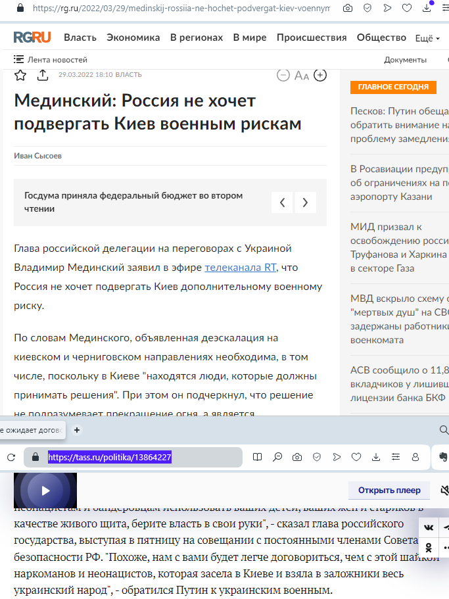Expand the Ещё menu dropdown
The width and height of the screenshot is (449, 599).
tap(428, 38)
